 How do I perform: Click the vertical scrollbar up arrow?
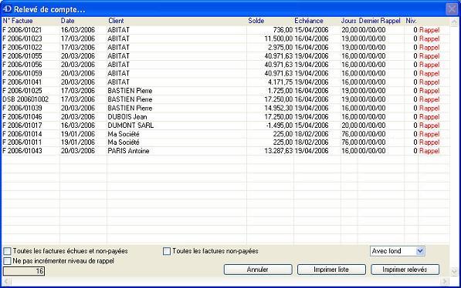point(454,22)
